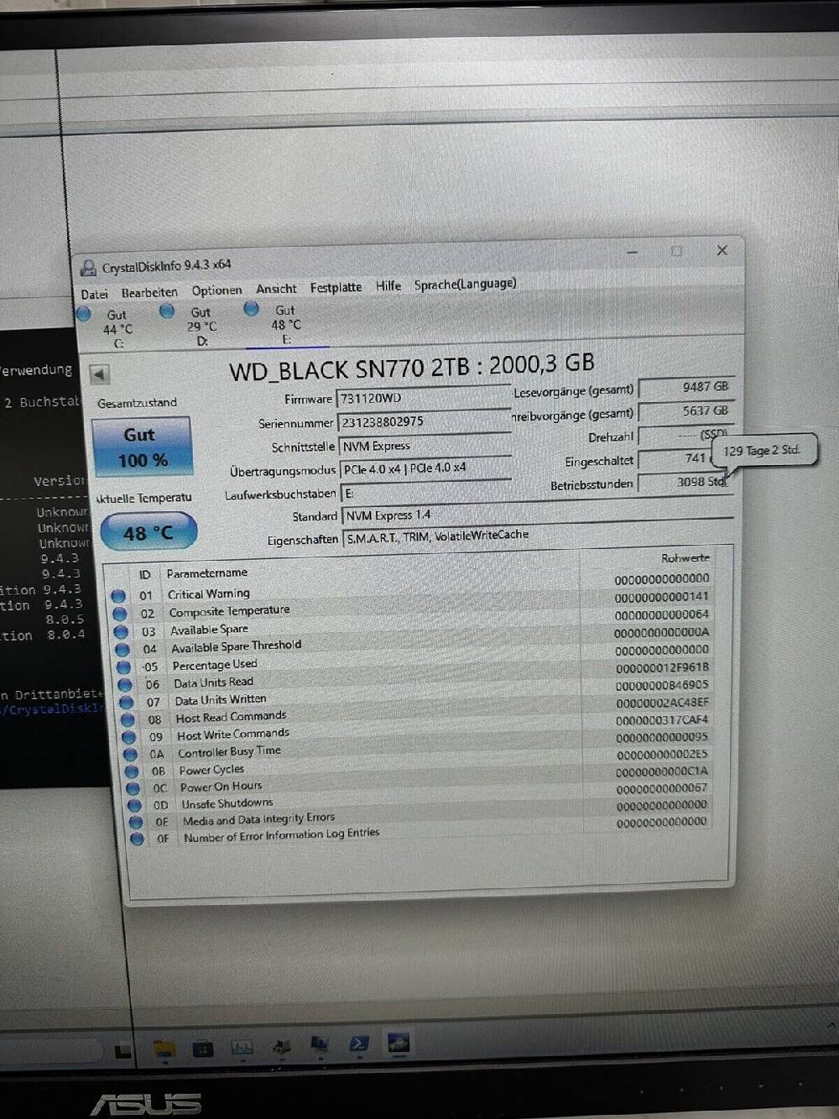Select the "Percentage Used" attribute name
This screenshot has height=1119, width=839.
[215, 665]
